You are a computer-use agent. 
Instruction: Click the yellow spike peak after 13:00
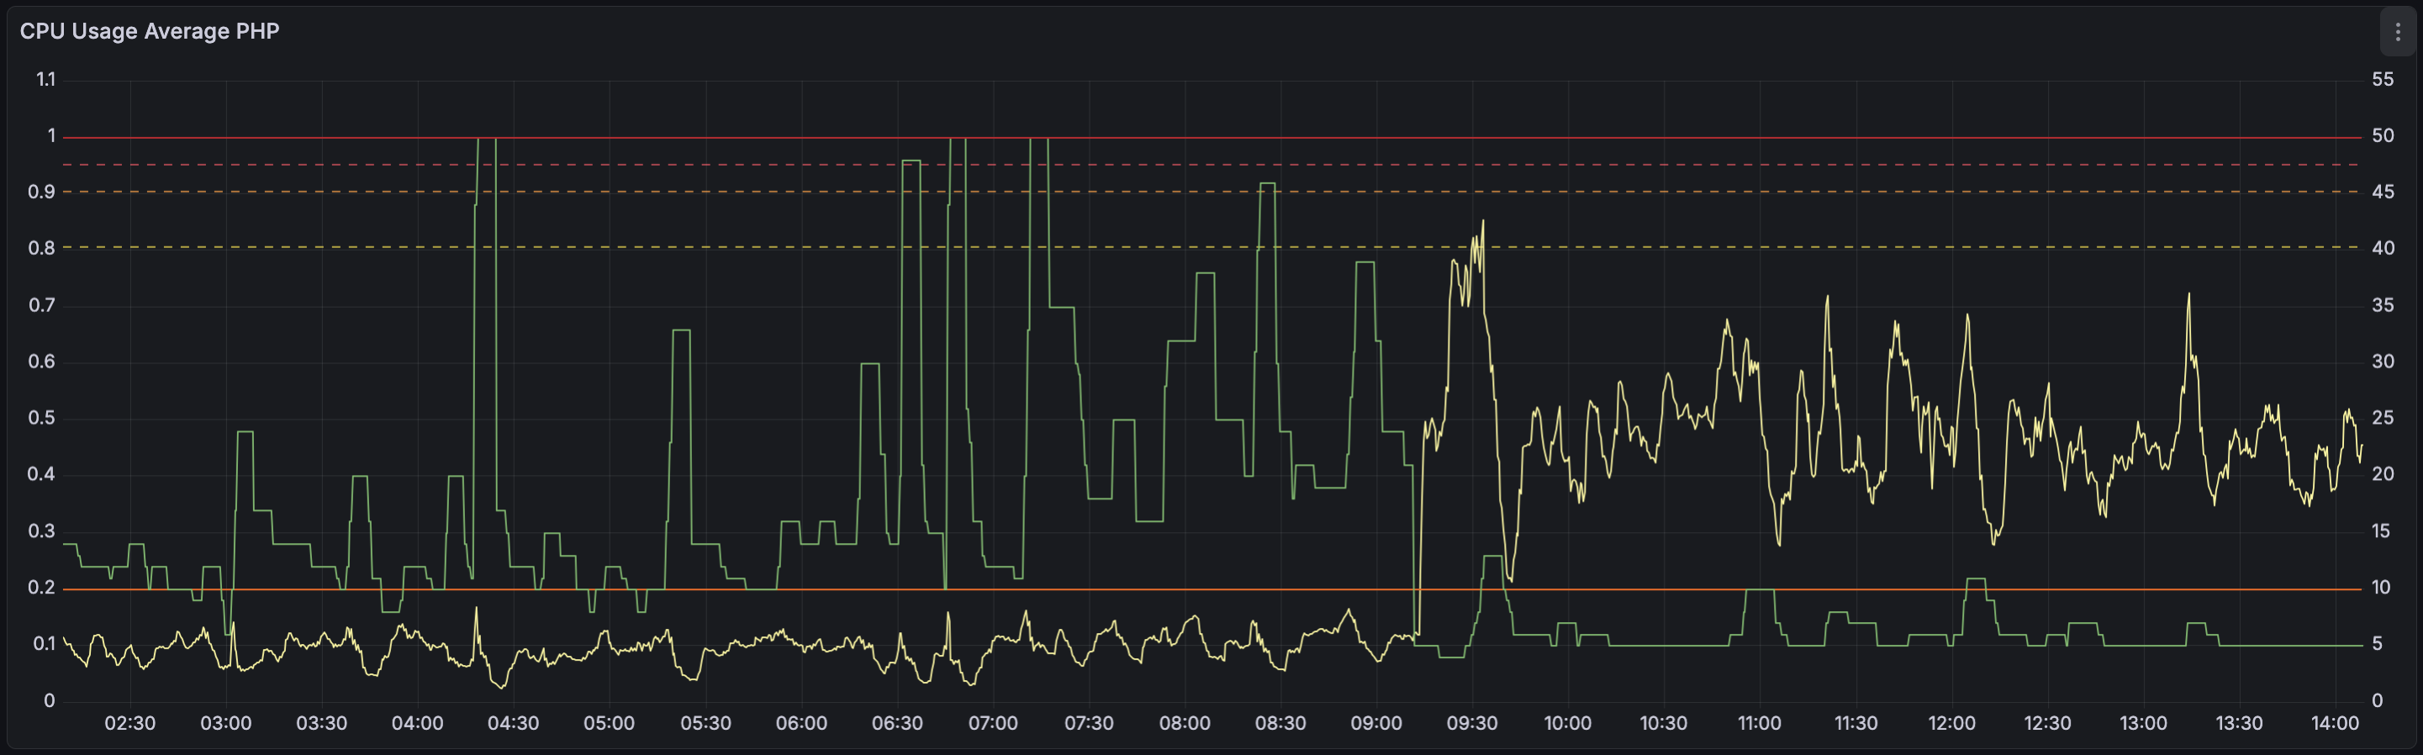point(2188,294)
